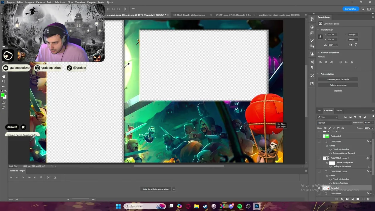Open the Arquivo menu
The height and width of the screenshot is (211, 375).
[11, 2]
